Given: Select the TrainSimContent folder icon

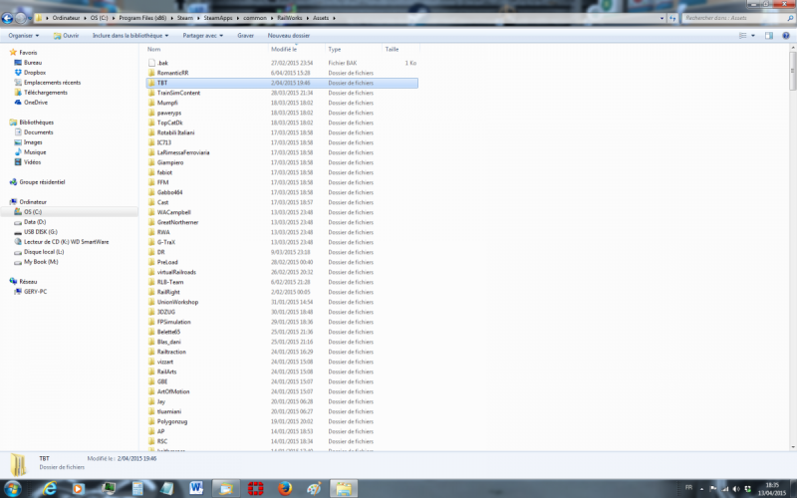Looking at the screenshot, I should click(x=151, y=93).
